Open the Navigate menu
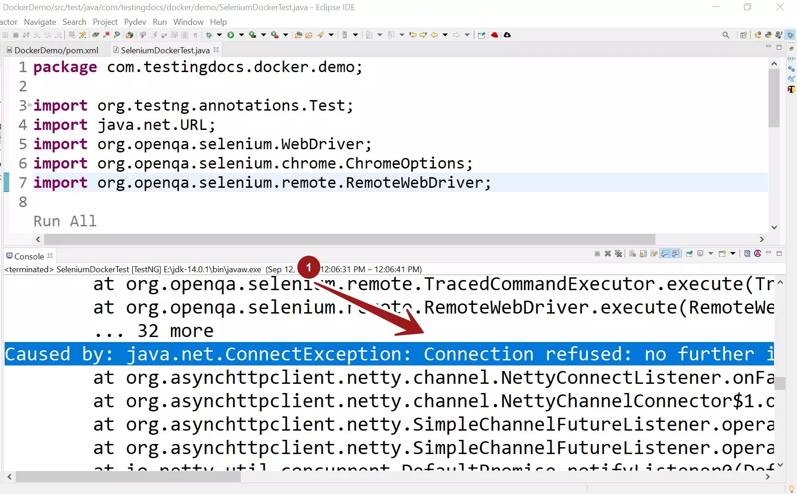This screenshot has height=494, width=797. [x=40, y=22]
